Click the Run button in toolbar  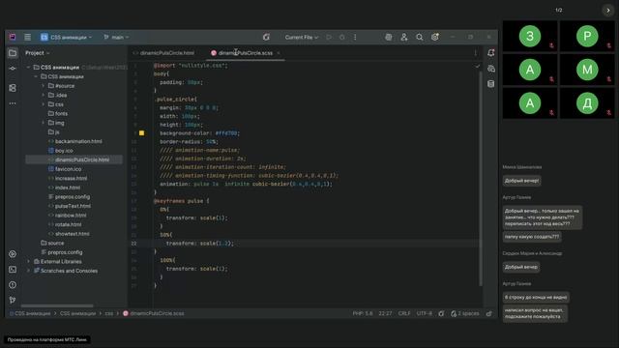[x=329, y=37]
